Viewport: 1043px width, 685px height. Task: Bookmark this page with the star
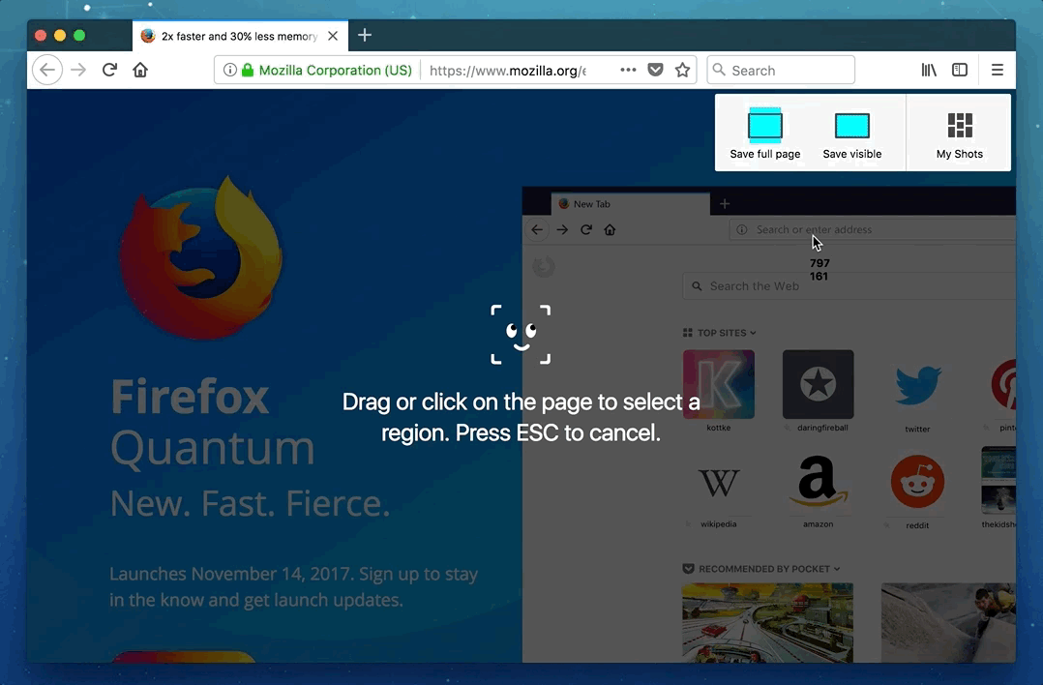tap(682, 70)
